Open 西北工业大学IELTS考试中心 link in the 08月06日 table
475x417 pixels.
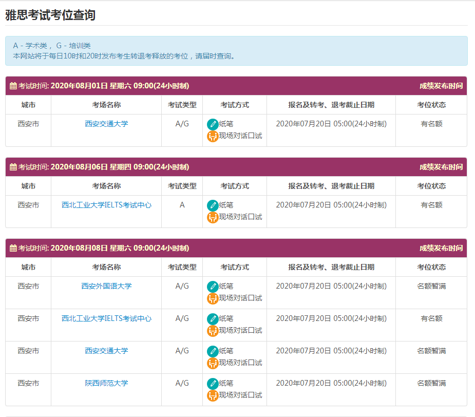point(106,205)
